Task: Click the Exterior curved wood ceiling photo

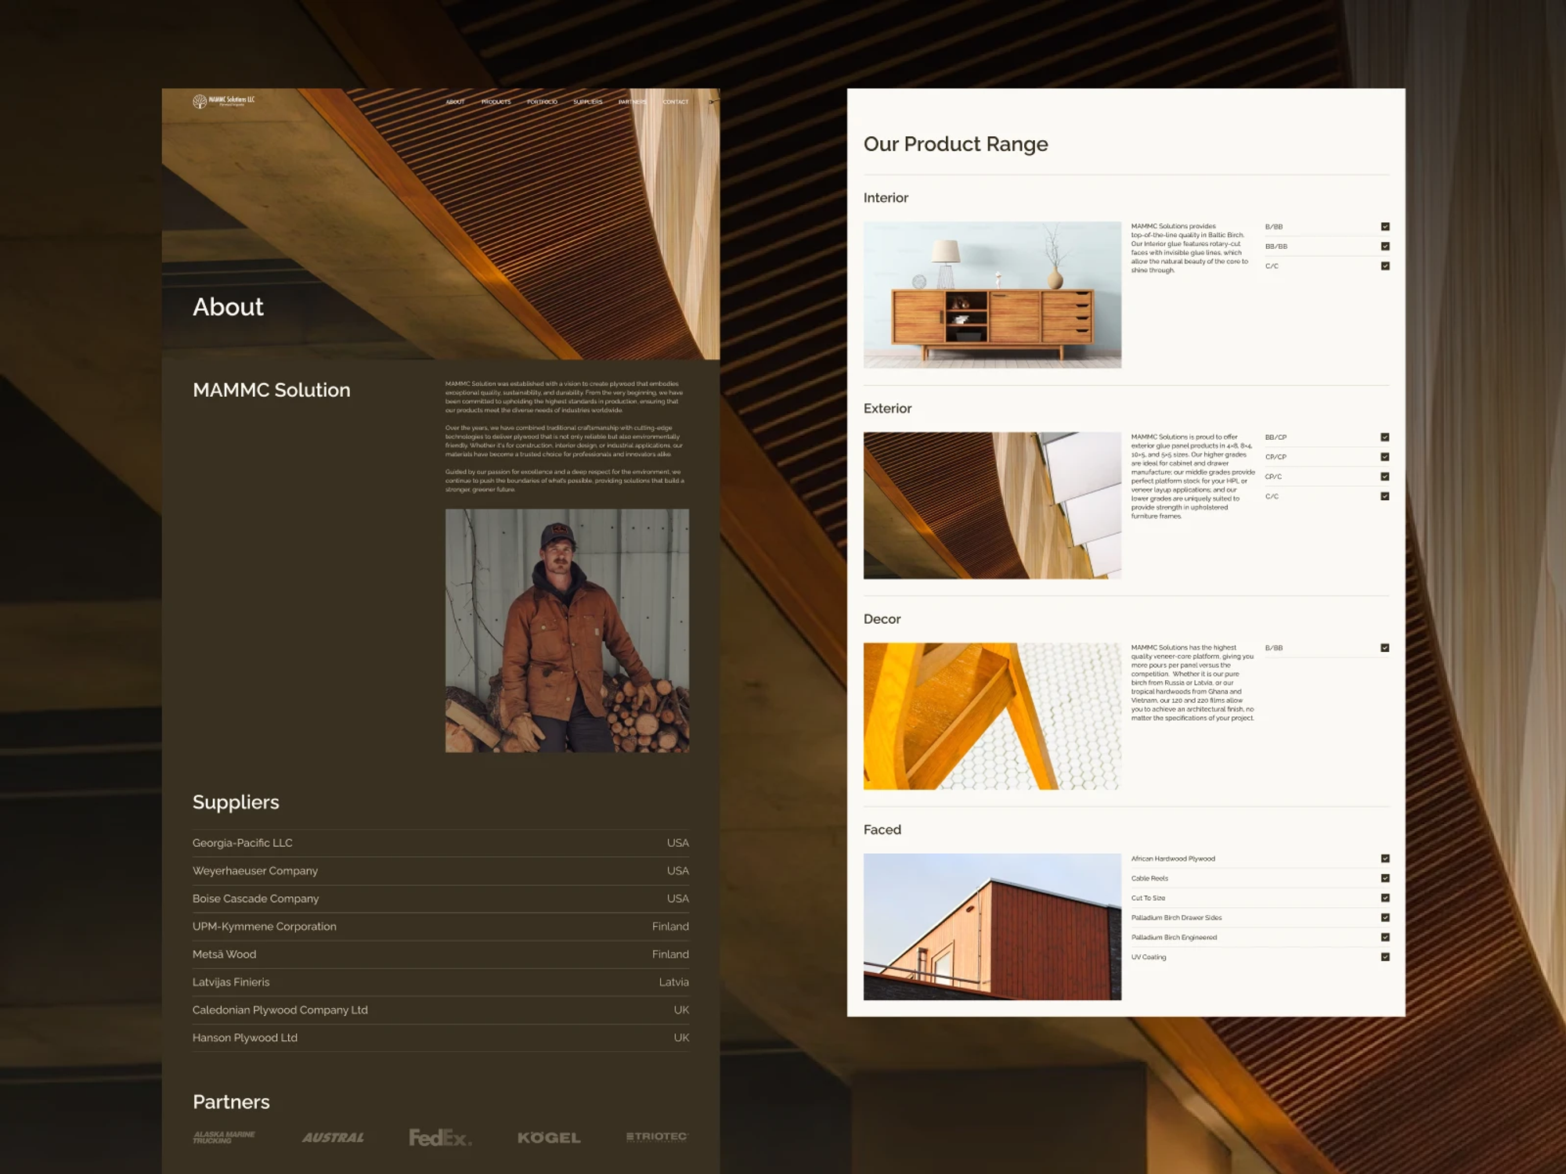Action: pos(992,506)
